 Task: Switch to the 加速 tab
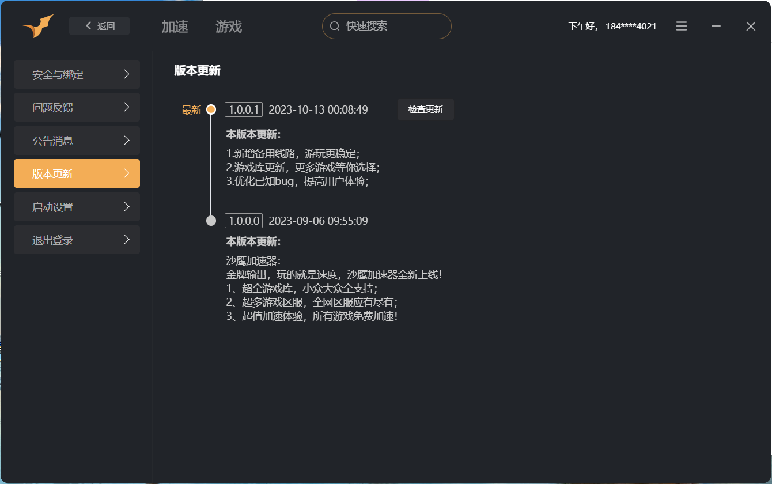pyautogui.click(x=175, y=27)
